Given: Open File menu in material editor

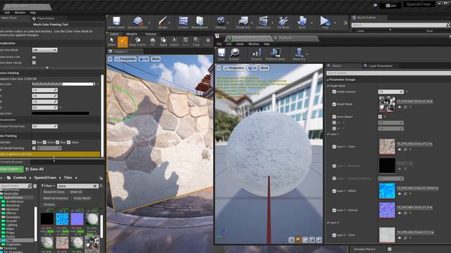Looking at the screenshot, I should pos(219,44).
